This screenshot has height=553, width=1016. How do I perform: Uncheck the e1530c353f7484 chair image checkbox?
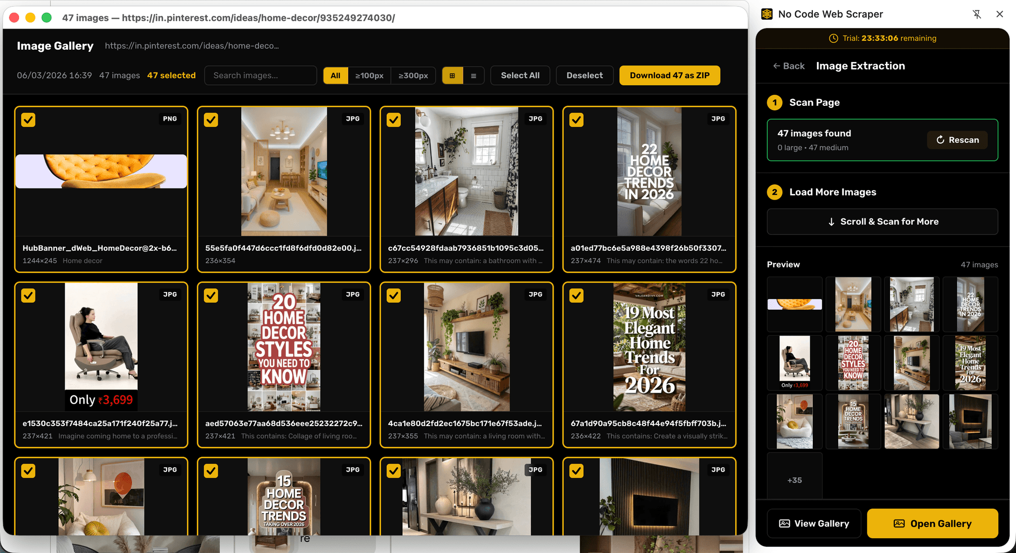point(29,295)
